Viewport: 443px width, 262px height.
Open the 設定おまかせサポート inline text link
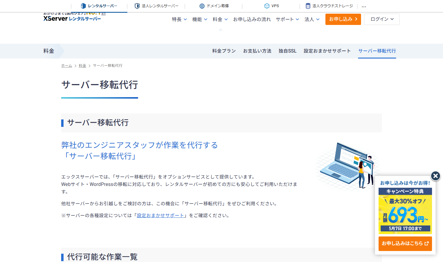pos(161,216)
